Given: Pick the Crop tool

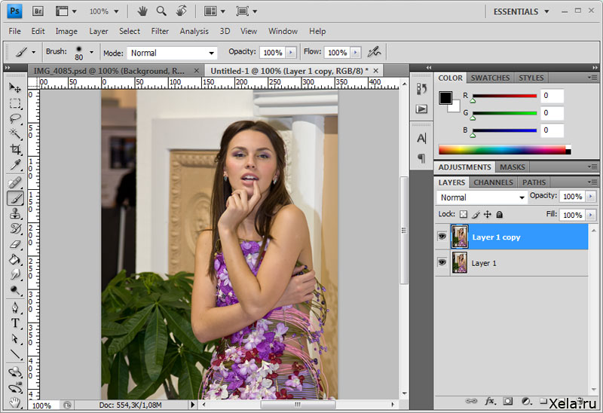Looking at the screenshot, I should (x=15, y=150).
